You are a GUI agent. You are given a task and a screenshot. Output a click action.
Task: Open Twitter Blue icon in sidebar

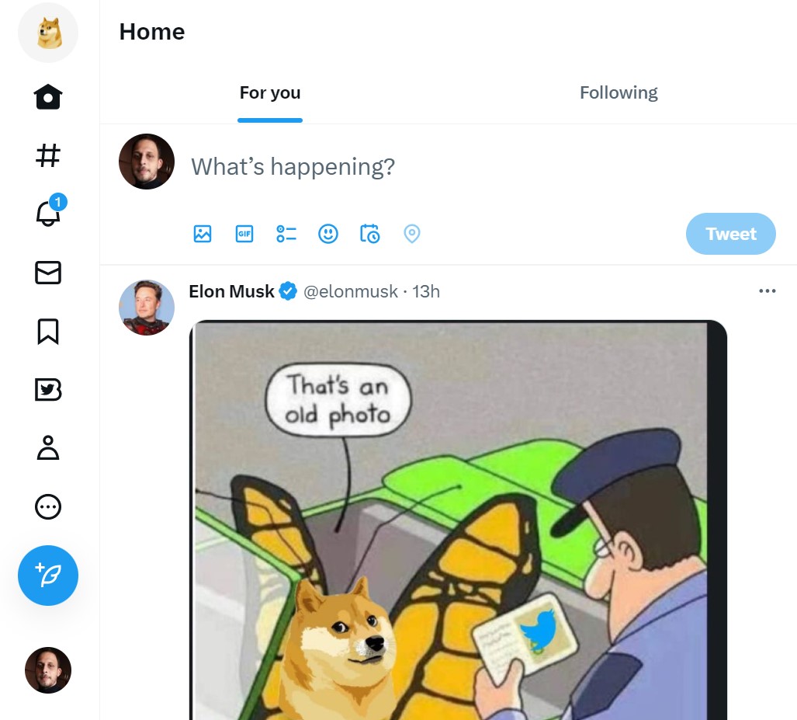48,390
